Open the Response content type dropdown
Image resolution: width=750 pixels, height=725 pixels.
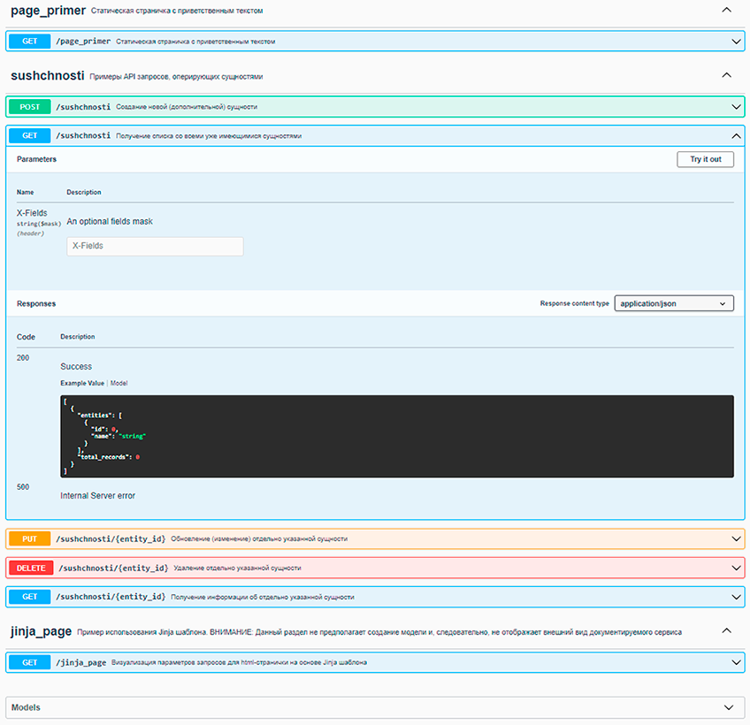674,303
